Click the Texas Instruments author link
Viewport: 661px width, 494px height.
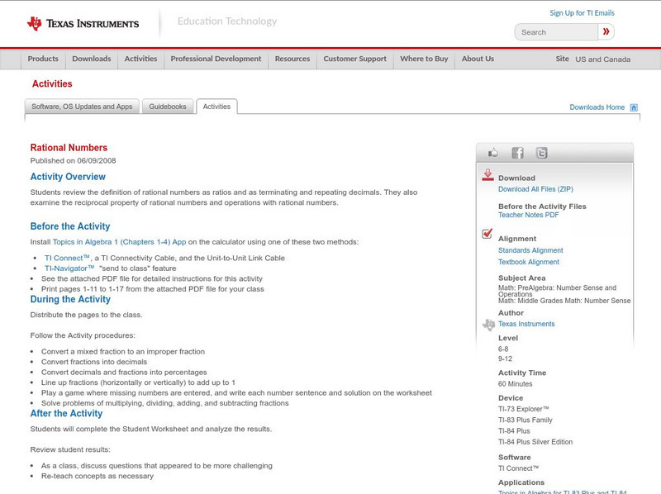pos(526,324)
